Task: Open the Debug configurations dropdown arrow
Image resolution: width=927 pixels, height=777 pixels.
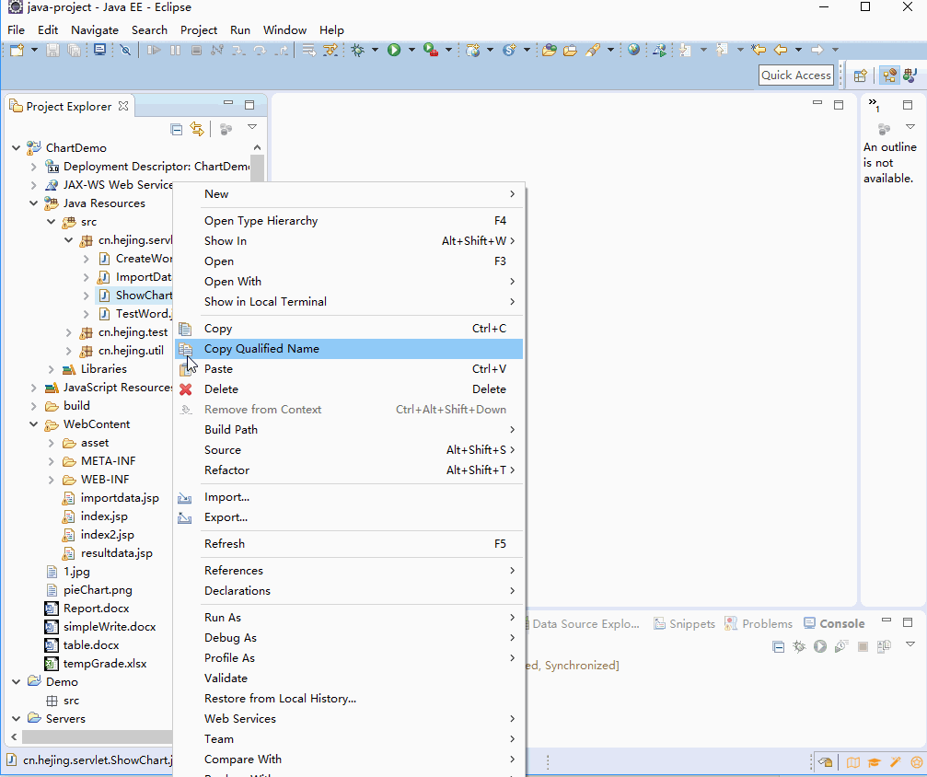Action: pos(375,51)
